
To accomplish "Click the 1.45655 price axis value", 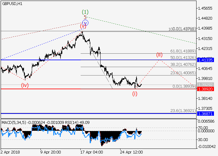I will click(x=205, y=8).
